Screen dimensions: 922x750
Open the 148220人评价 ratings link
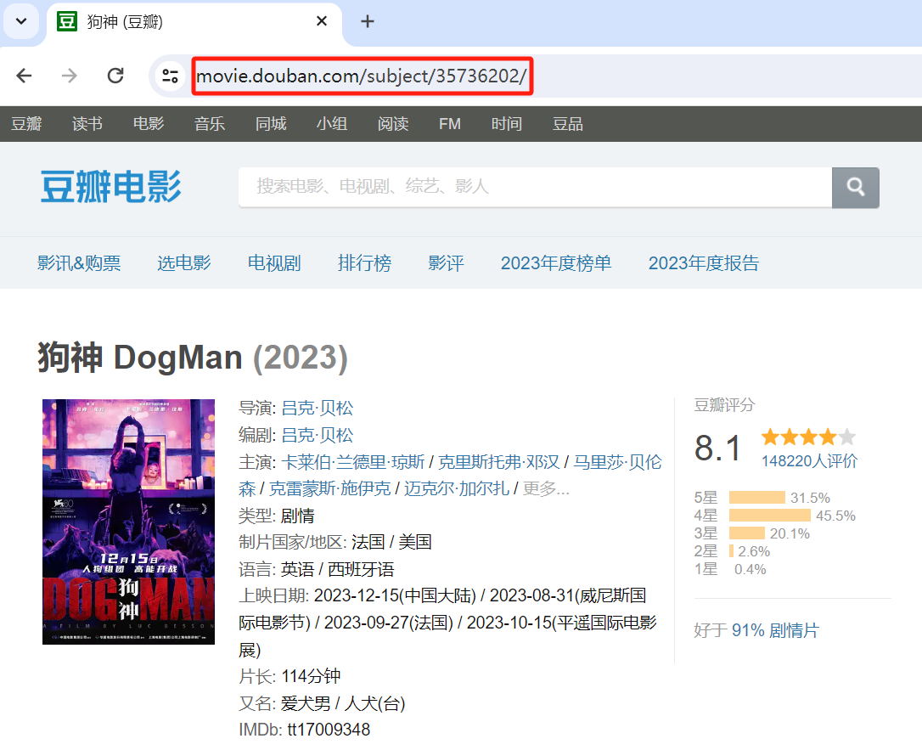(809, 461)
